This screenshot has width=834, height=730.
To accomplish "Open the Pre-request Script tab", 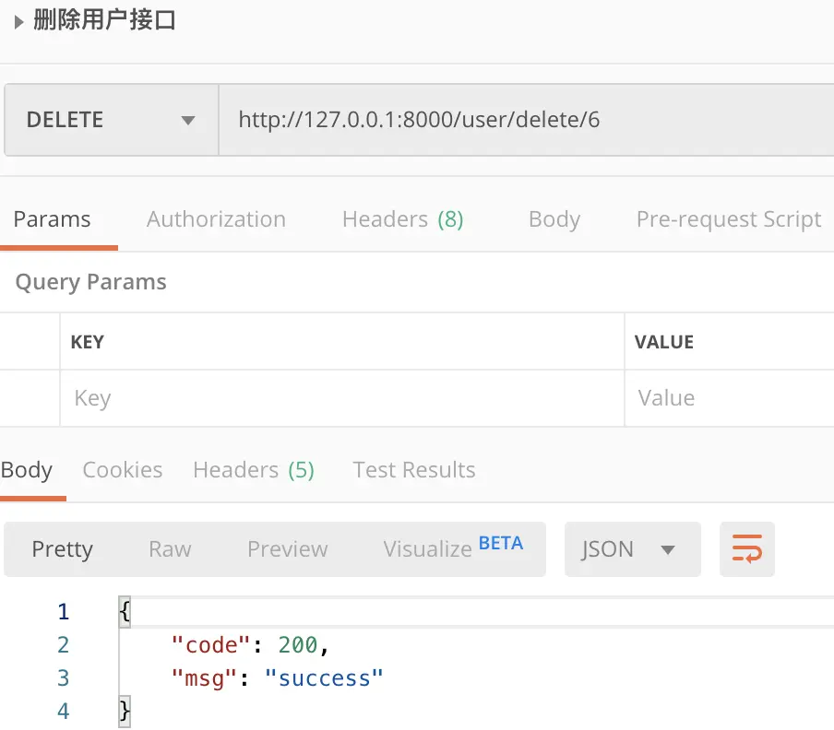I will [728, 219].
